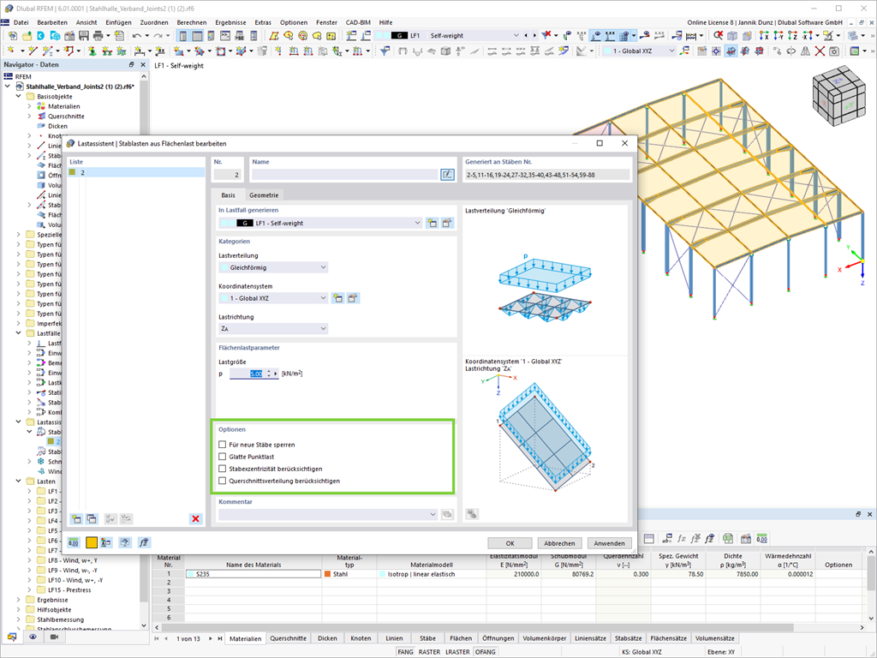The image size is (877, 658).
Task: Click the undo arrow in toolbar
Action: [136, 36]
